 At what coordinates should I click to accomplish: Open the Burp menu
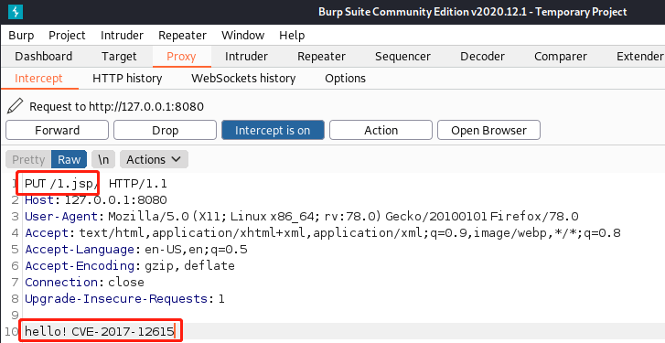point(21,35)
